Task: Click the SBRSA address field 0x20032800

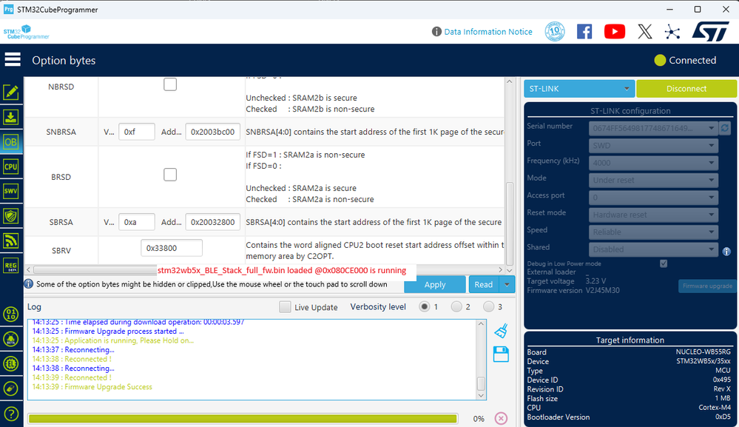Action: 212,222
